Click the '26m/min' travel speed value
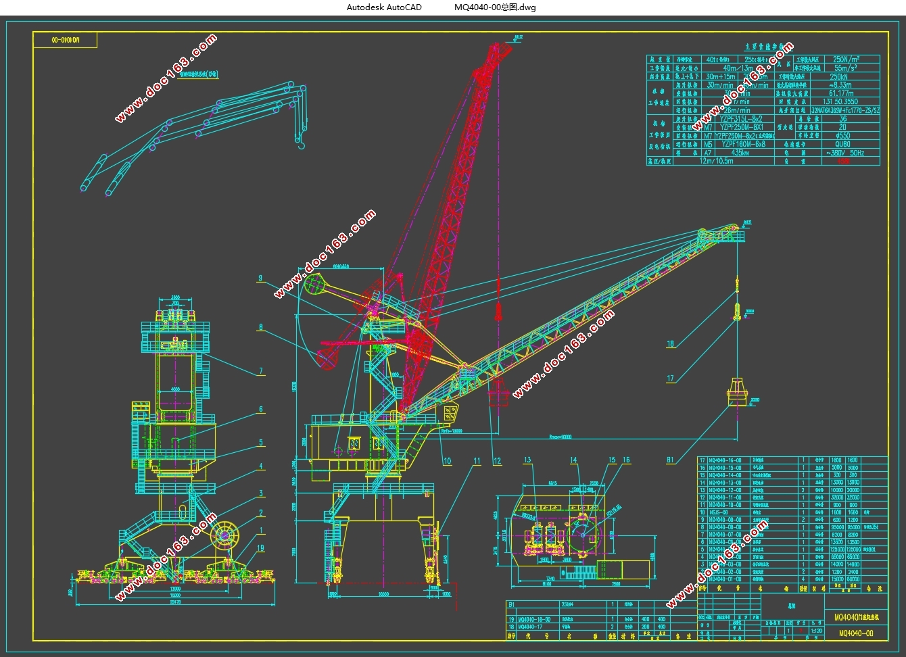906x657 pixels. click(737, 110)
